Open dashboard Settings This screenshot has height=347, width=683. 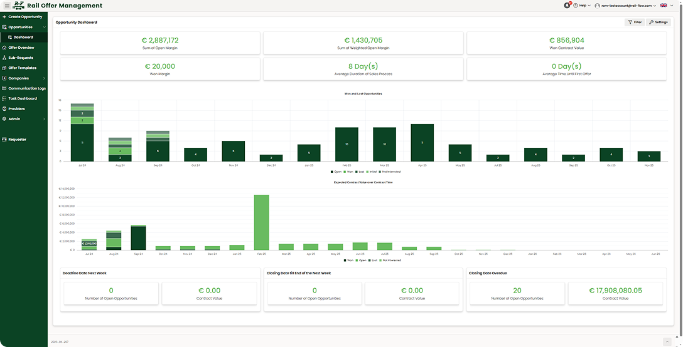tap(658, 22)
